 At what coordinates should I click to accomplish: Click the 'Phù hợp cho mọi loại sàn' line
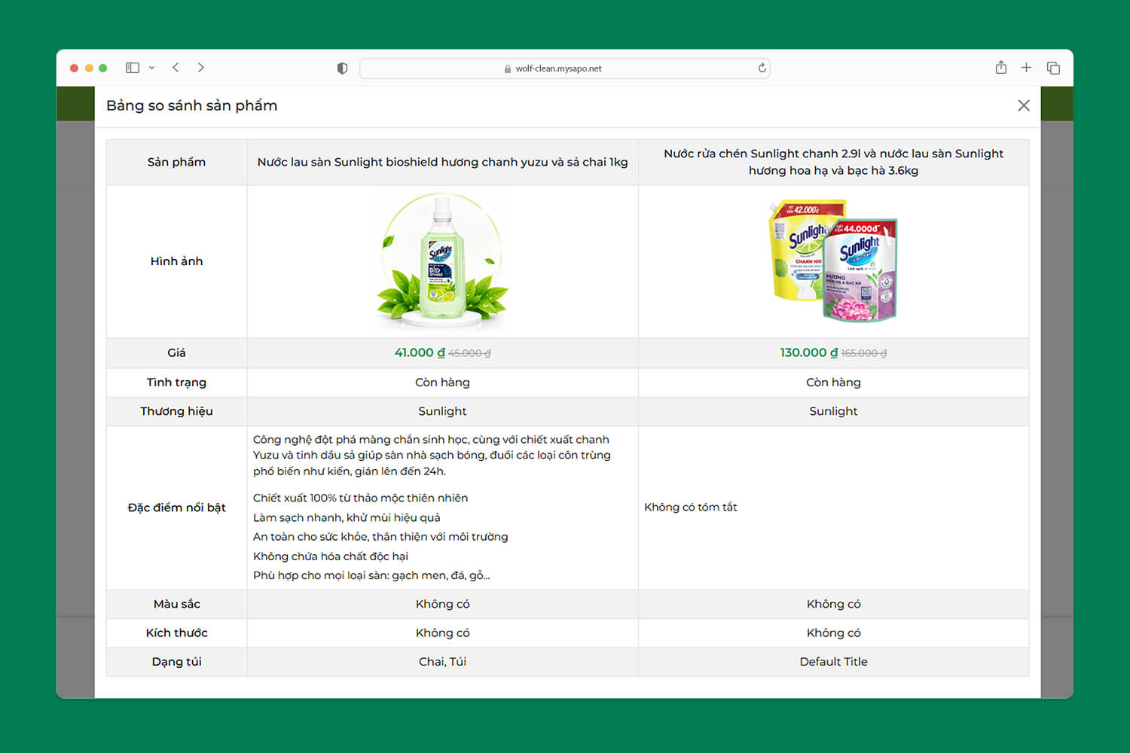(371, 575)
